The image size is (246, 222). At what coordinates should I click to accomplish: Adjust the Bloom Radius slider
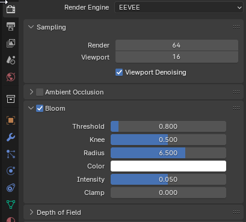coord(168,153)
